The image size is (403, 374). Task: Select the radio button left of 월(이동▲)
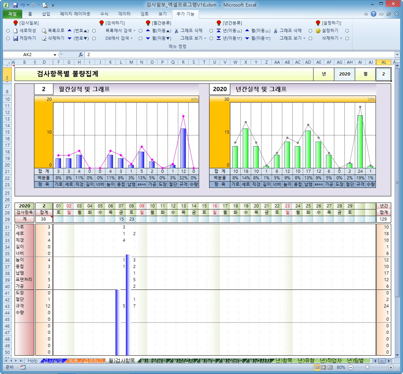(140, 31)
